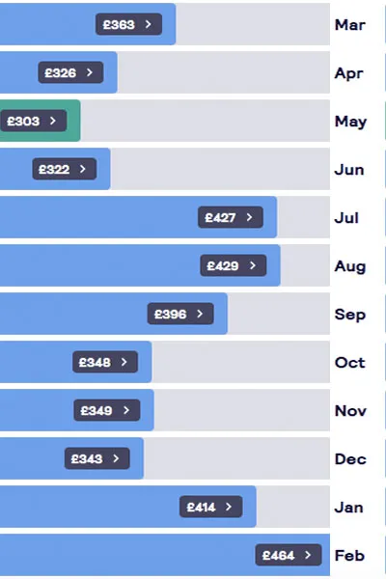Click the Mar month label
The height and width of the screenshot is (579, 386).
click(x=349, y=25)
